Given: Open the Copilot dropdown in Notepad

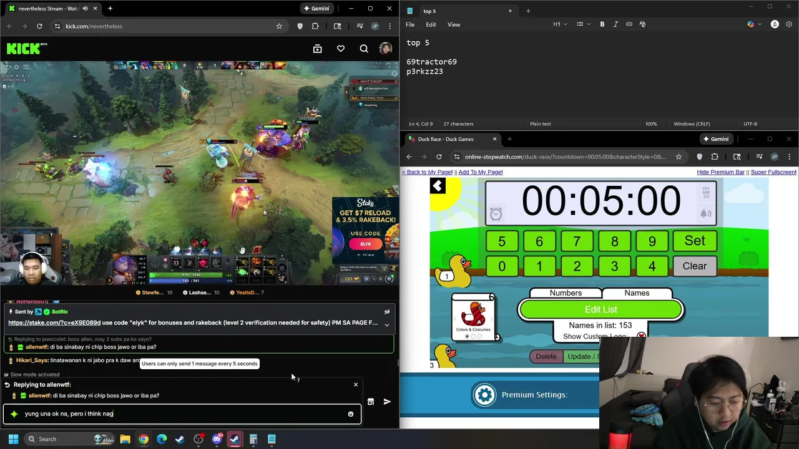Looking at the screenshot, I should coord(753,24).
